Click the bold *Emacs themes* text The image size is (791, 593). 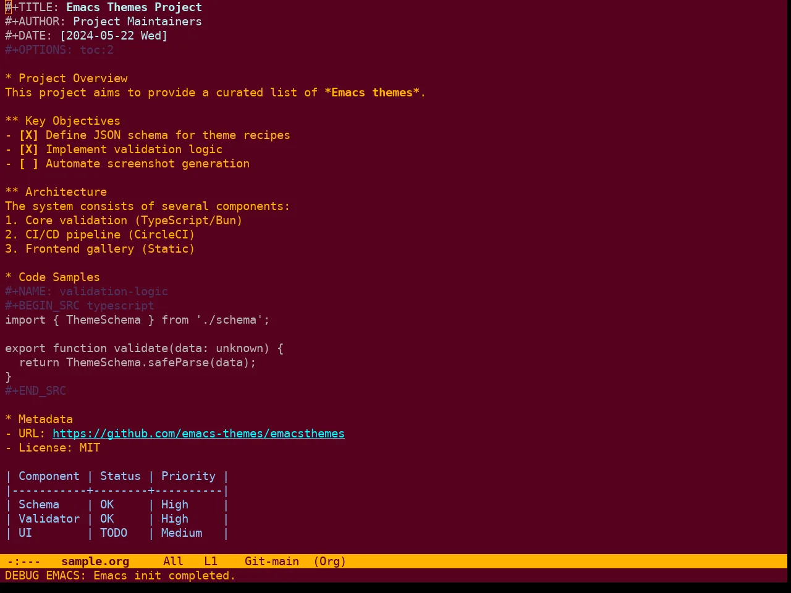point(372,93)
